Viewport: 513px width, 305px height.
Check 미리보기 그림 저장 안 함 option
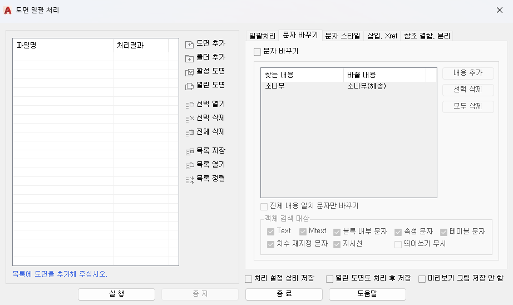pyautogui.click(x=422, y=279)
